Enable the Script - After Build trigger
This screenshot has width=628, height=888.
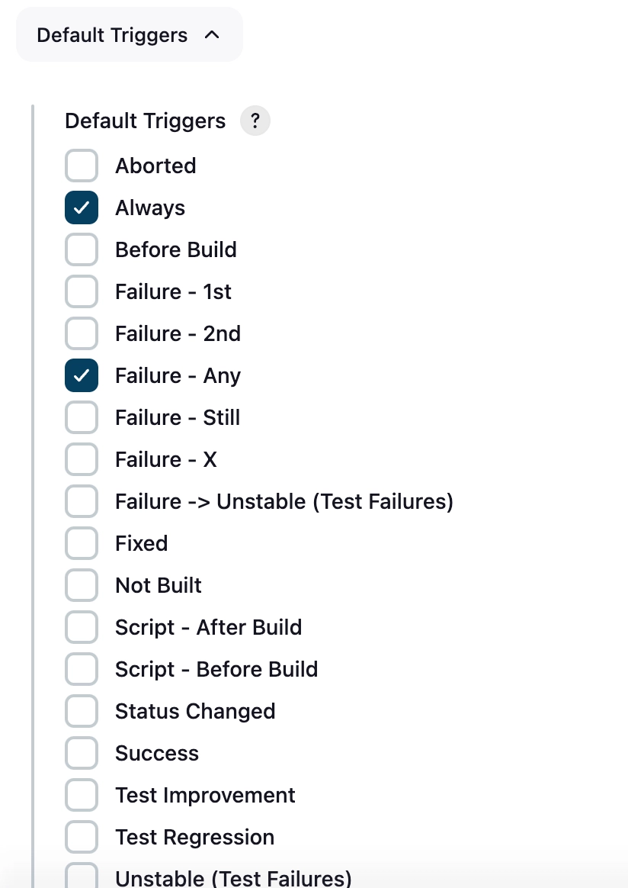point(82,627)
